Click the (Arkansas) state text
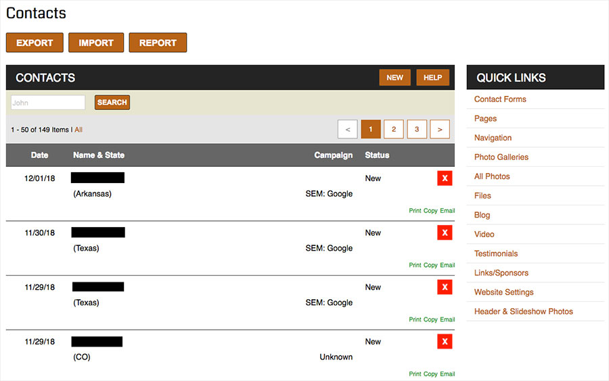 tap(93, 194)
